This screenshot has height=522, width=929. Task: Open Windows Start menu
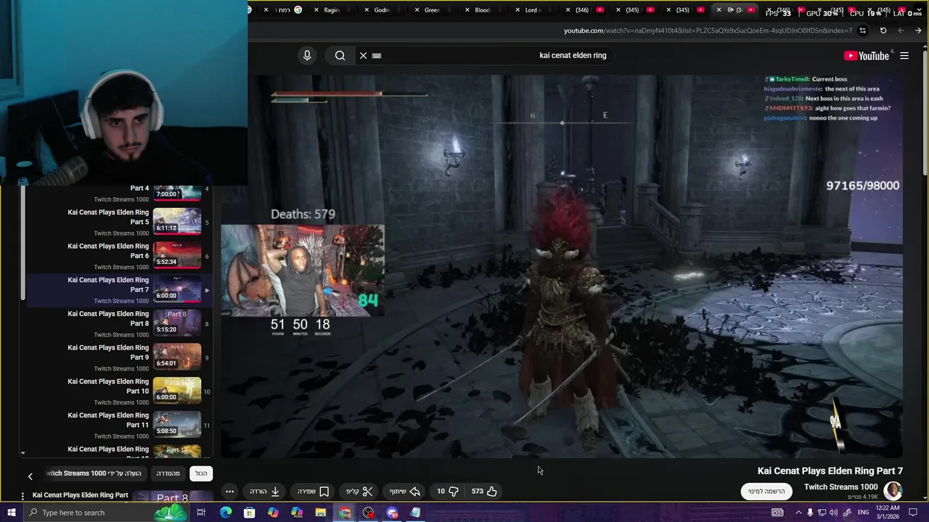tap(11, 513)
